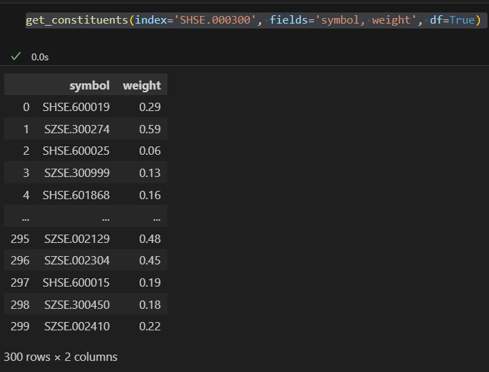
Task: Select weight value 0.59
Action: 150,129
